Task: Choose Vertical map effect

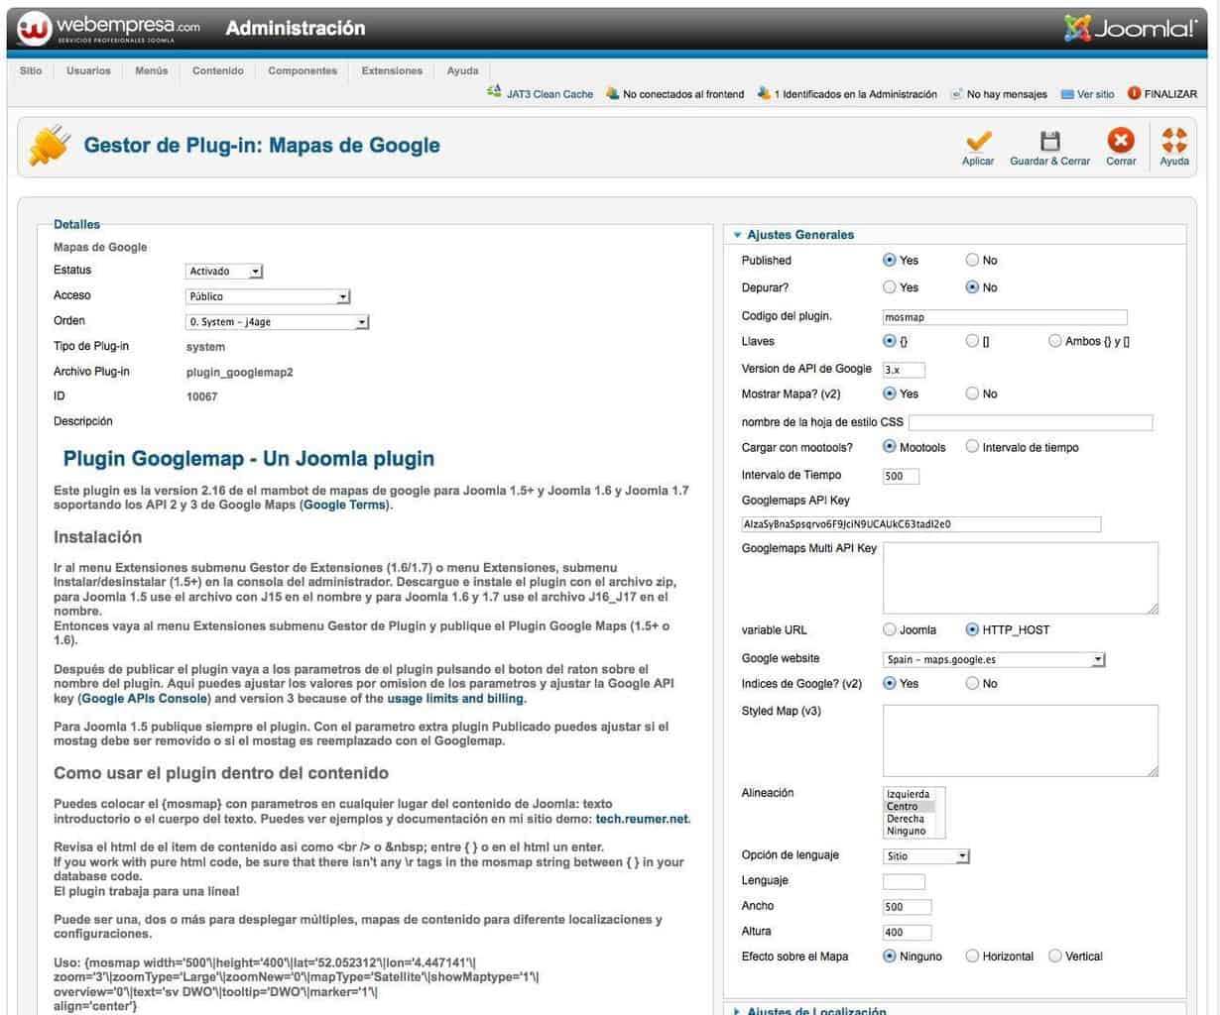Action: pyautogui.click(x=1055, y=956)
